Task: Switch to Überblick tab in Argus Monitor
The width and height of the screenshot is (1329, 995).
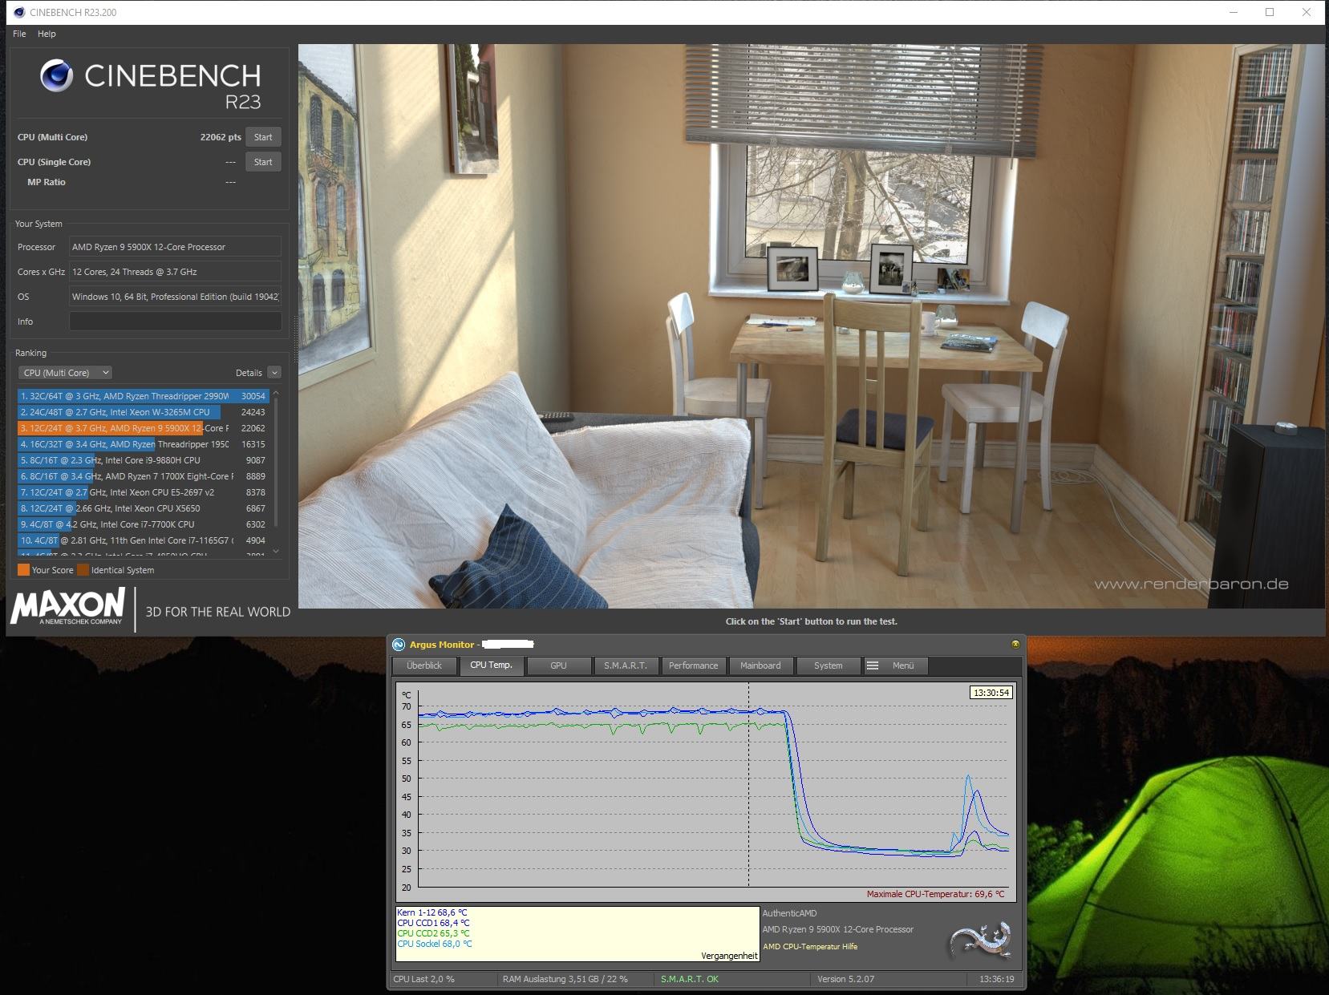Action: click(424, 665)
